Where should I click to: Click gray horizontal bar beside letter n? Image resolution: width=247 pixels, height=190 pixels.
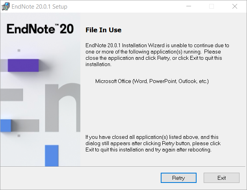(11, 95)
